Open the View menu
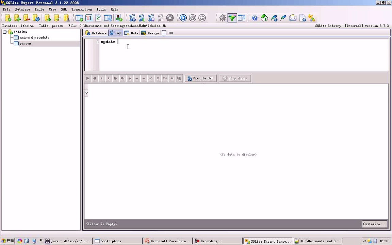 [x=52, y=9]
